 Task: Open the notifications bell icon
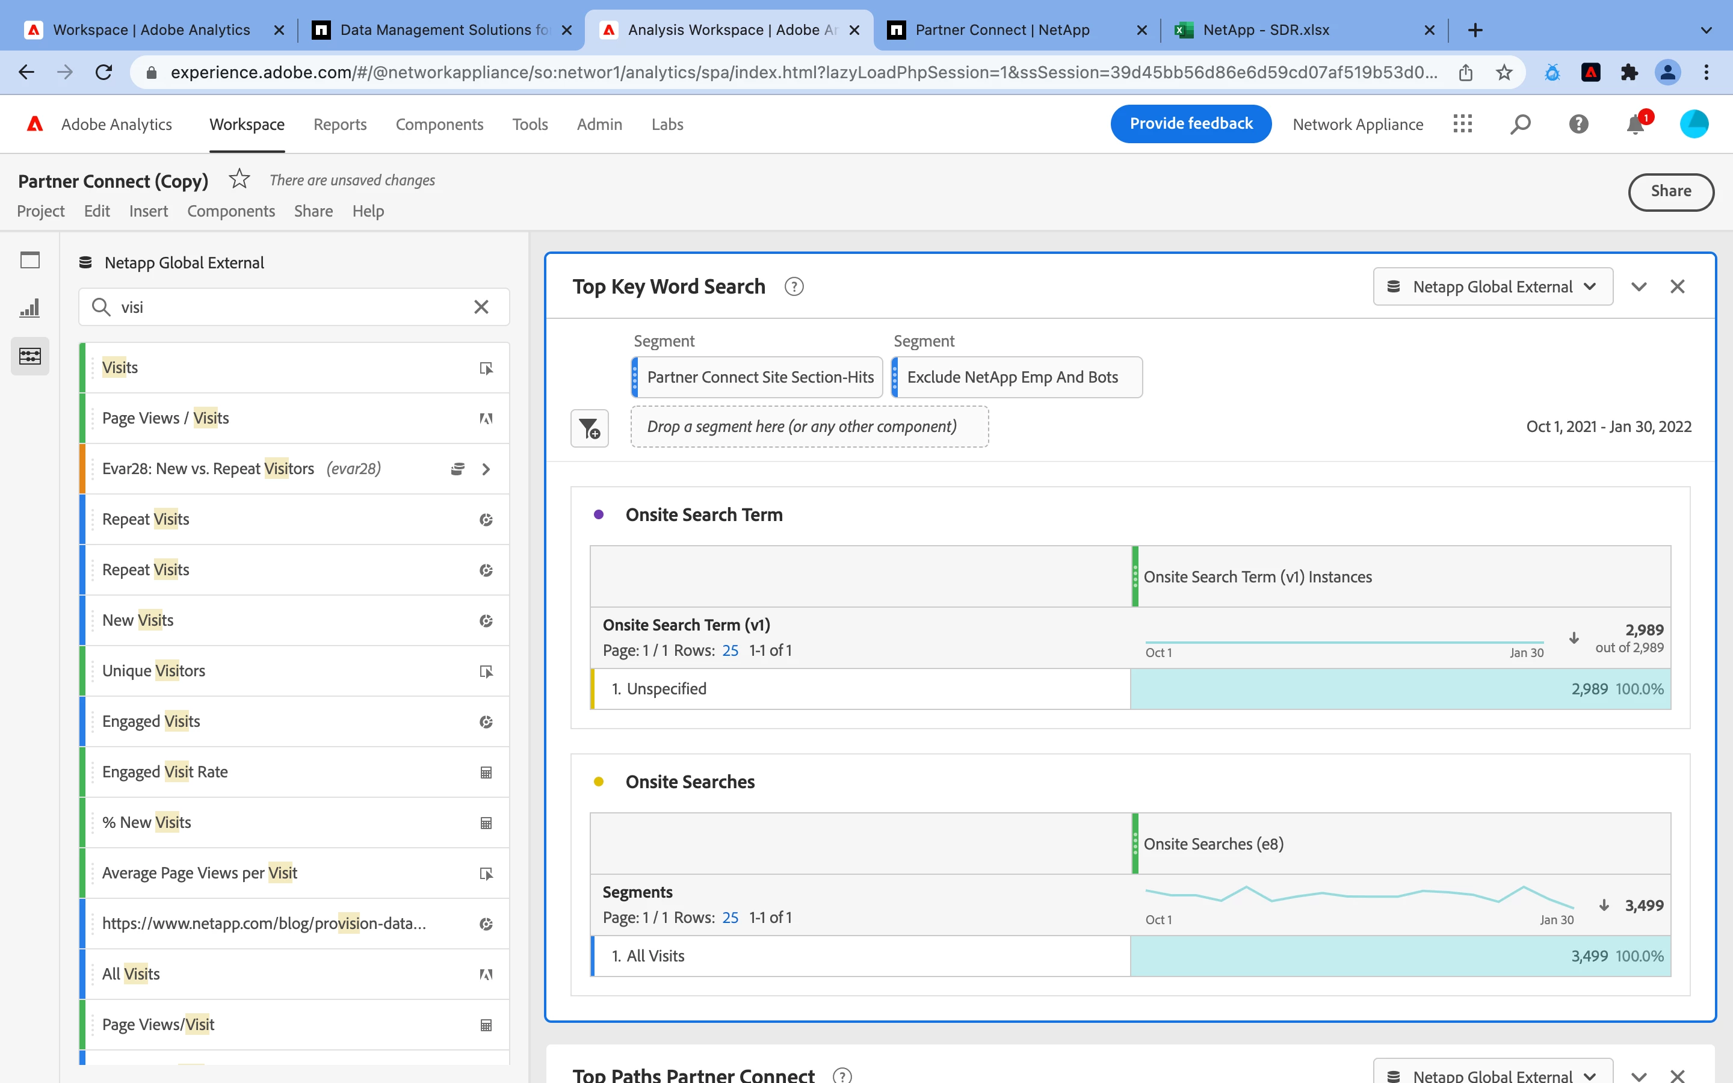(x=1636, y=125)
